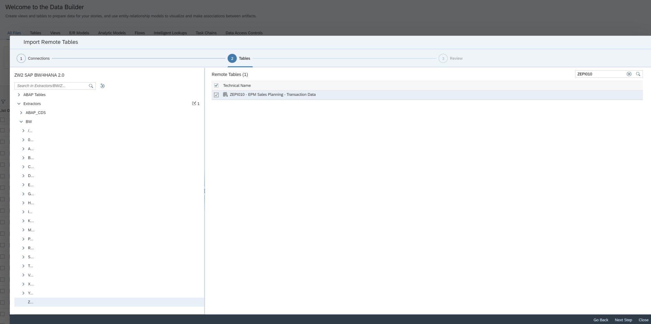
Task: Click the reset search icon beside the tree search
Action: tap(102, 86)
